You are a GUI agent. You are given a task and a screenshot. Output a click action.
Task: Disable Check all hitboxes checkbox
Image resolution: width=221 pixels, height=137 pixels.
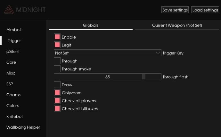click(x=57, y=109)
